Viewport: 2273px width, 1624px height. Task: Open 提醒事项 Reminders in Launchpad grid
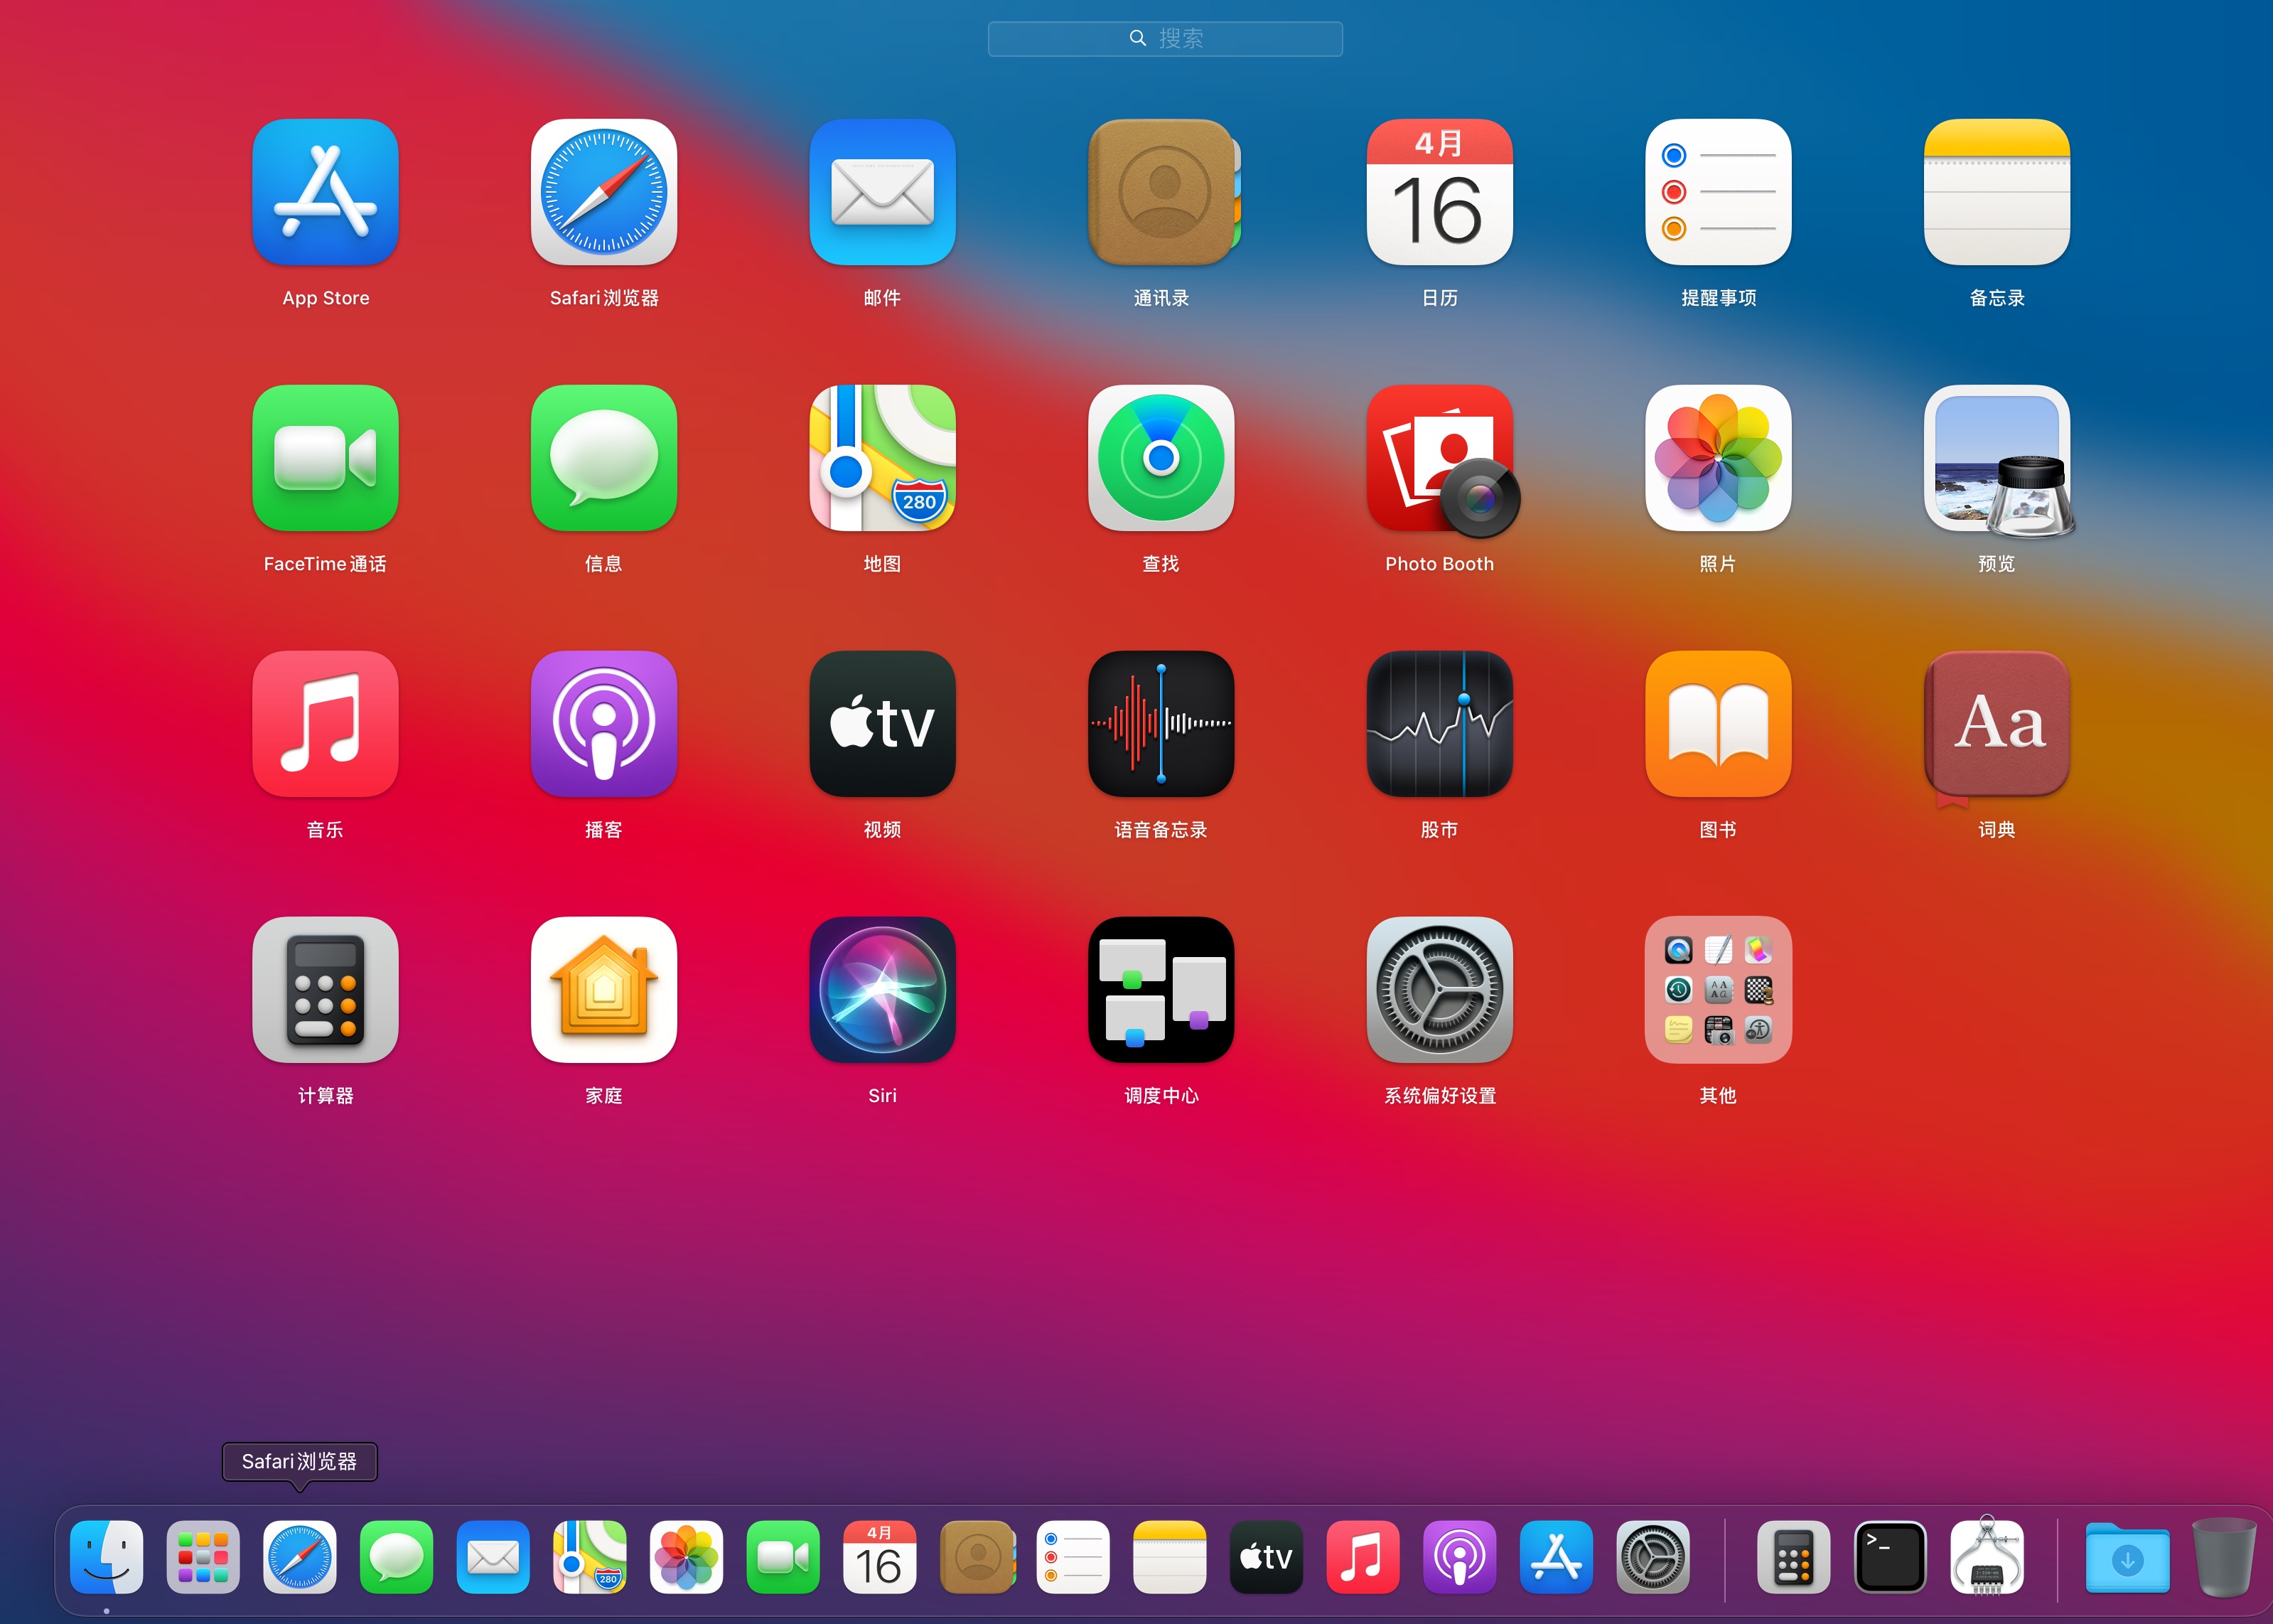pos(1717,193)
